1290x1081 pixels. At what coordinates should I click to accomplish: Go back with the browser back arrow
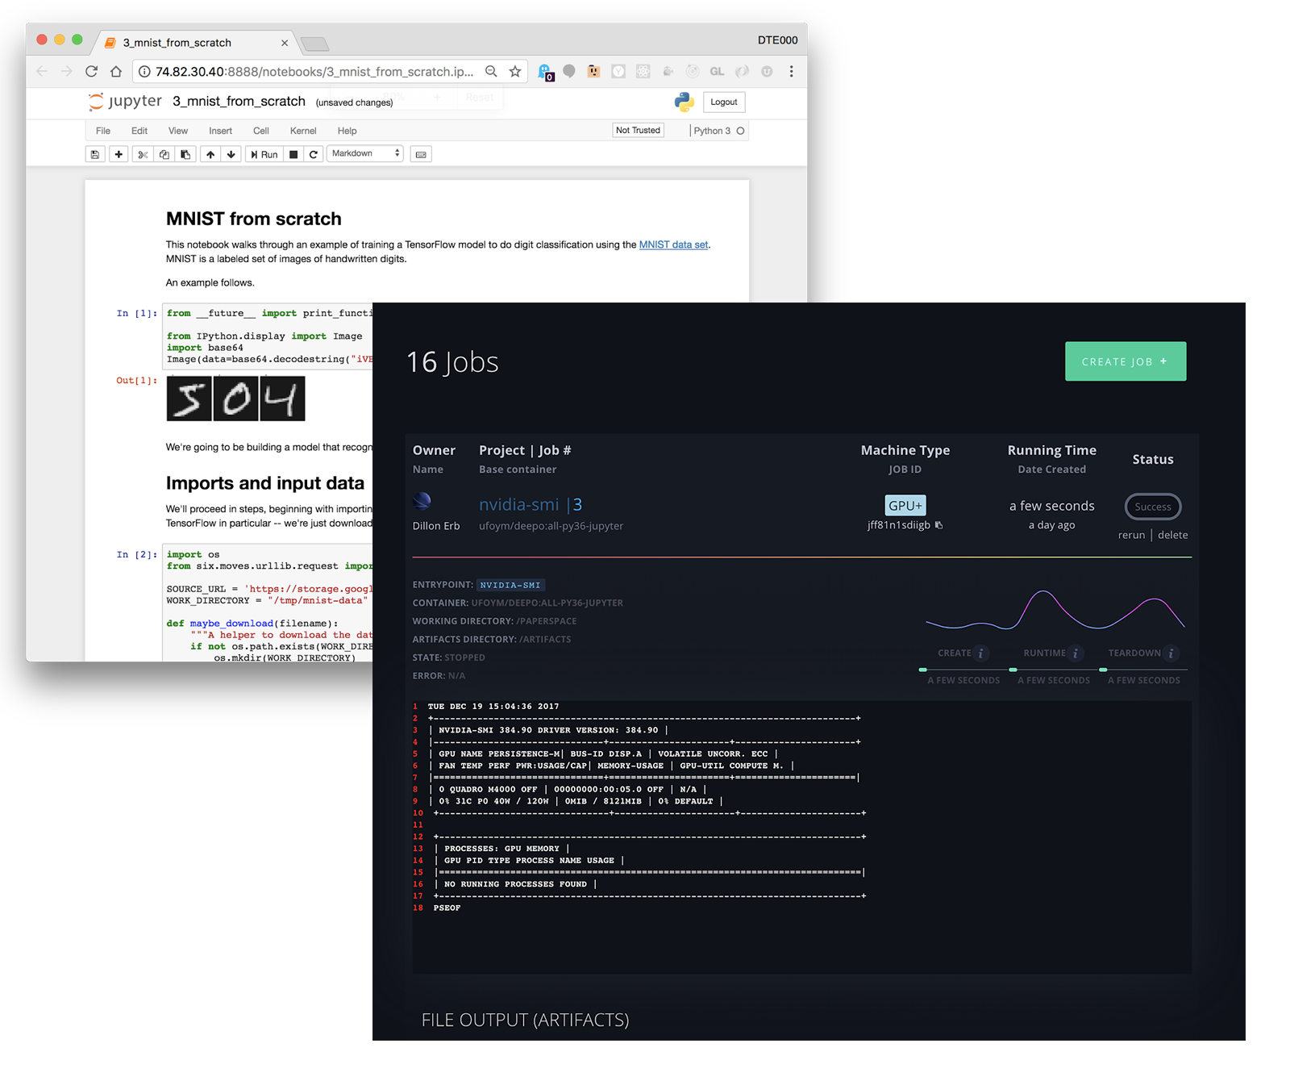coord(42,71)
